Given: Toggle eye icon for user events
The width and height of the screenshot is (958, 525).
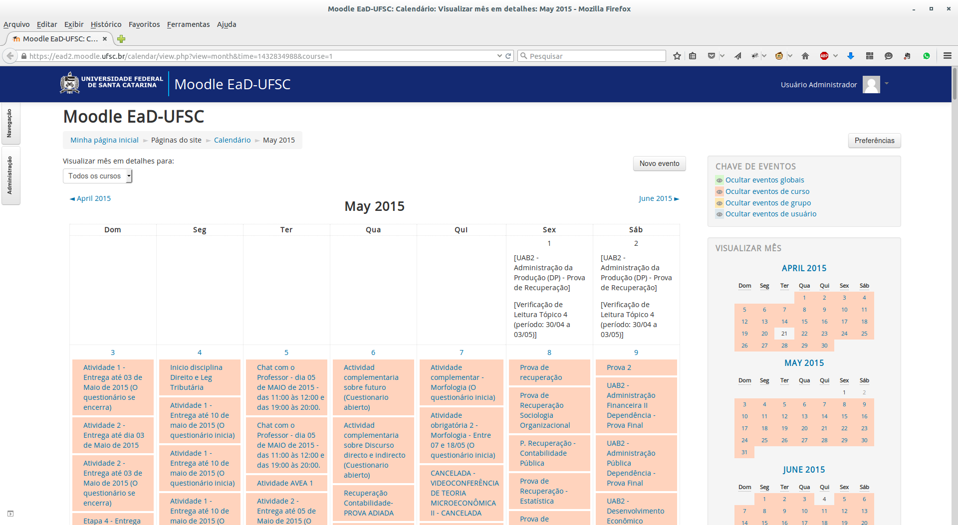Looking at the screenshot, I should point(719,214).
